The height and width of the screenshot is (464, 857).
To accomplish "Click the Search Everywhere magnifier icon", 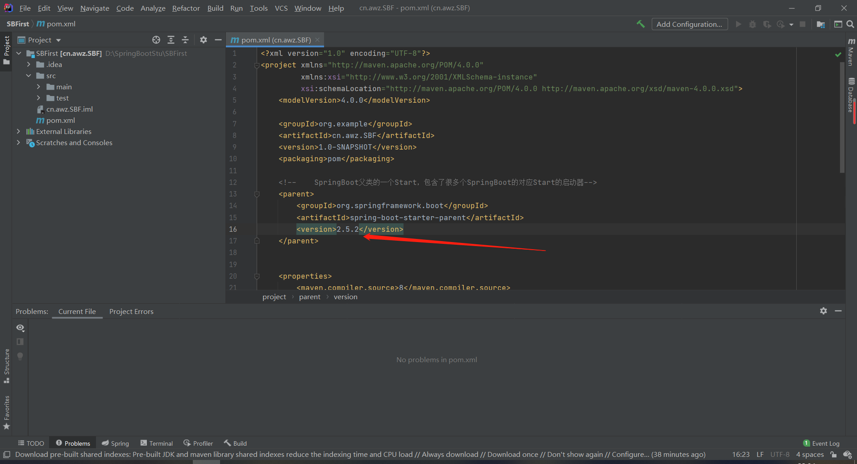I will pyautogui.click(x=850, y=24).
